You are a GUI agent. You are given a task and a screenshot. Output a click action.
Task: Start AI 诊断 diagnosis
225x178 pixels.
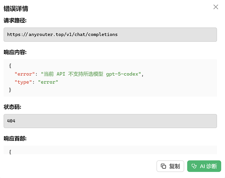click(204, 166)
